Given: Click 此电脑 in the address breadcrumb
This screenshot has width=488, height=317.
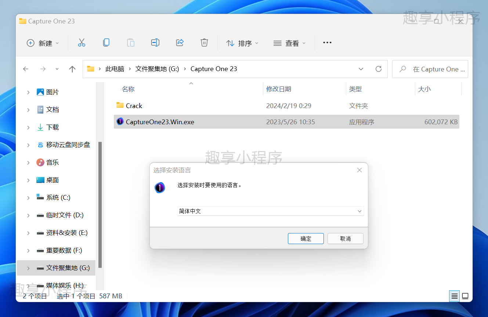Looking at the screenshot, I should click(115, 69).
